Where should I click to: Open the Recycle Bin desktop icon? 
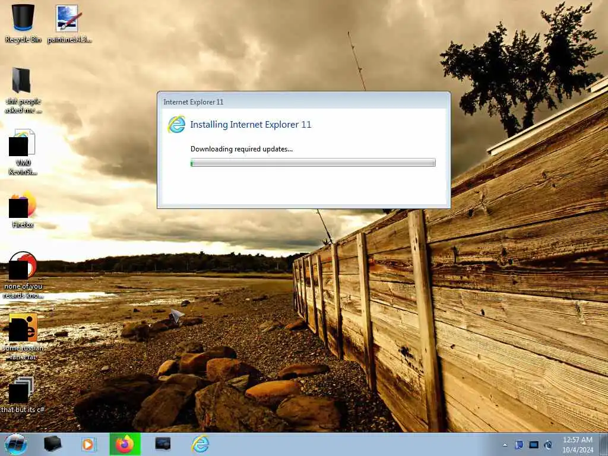click(x=23, y=23)
